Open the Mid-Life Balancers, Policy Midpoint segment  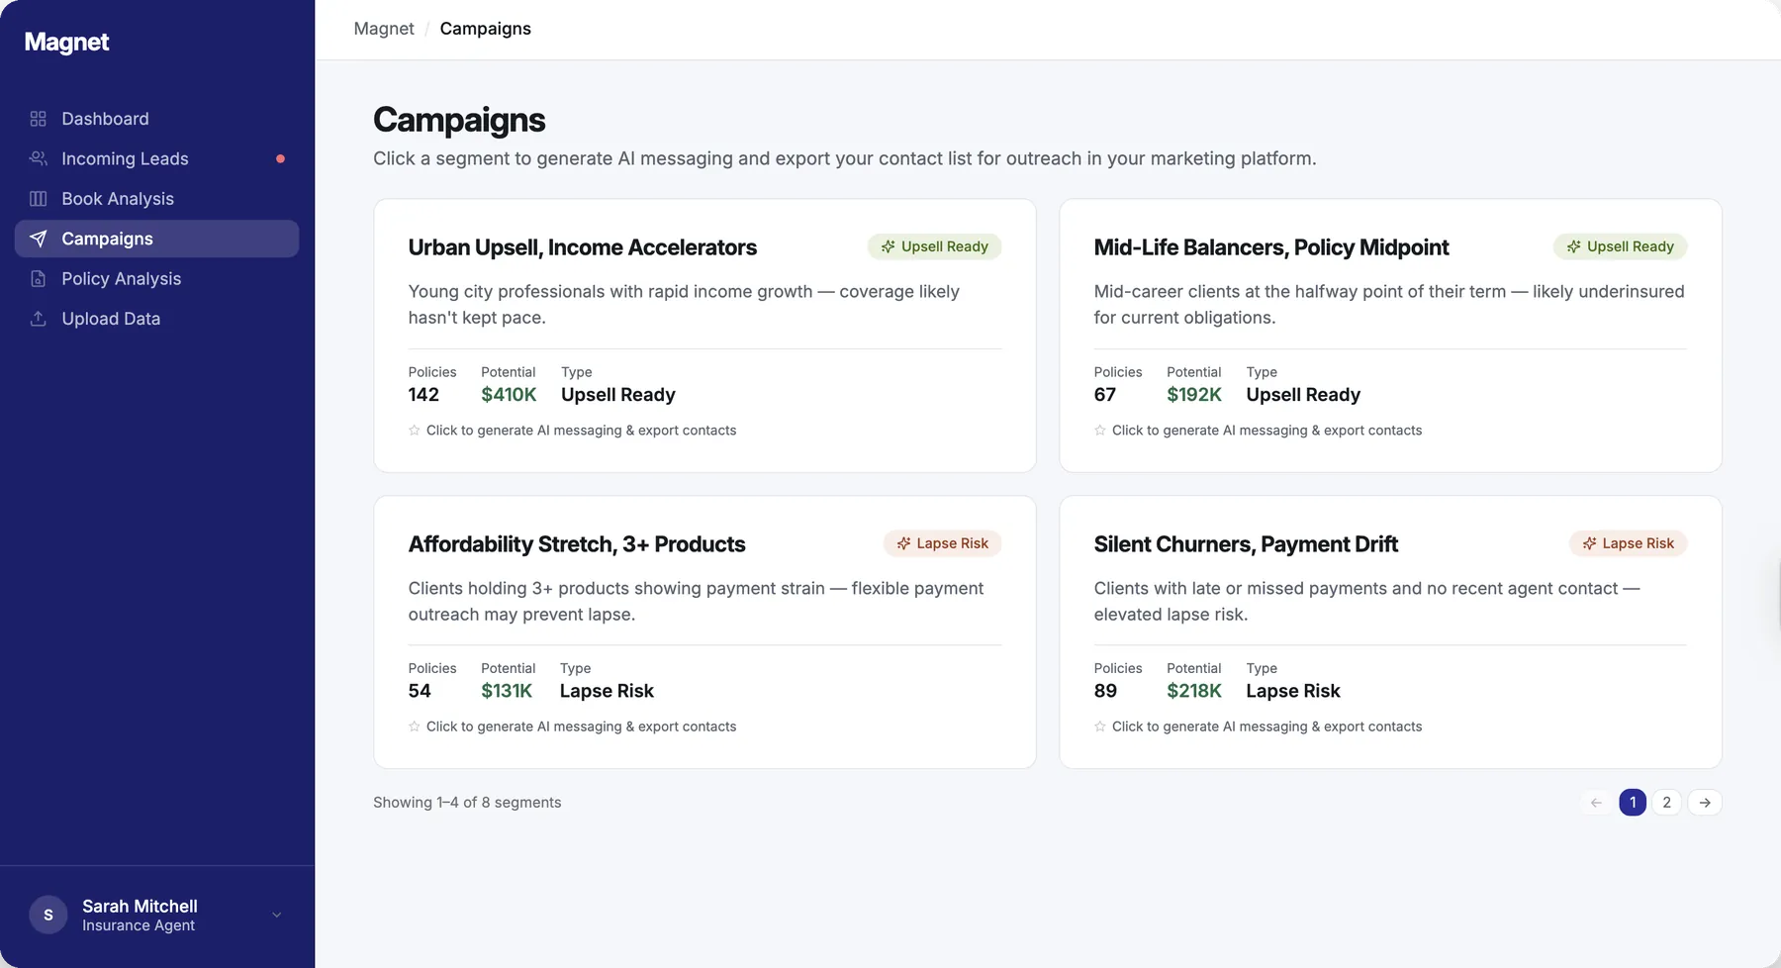point(1390,336)
